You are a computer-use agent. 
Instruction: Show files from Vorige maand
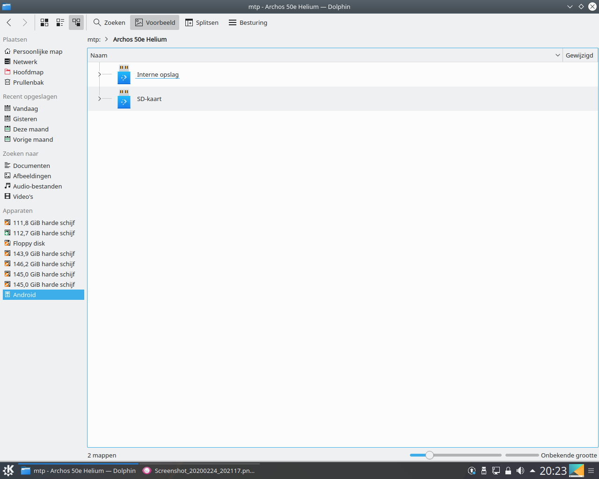[x=44, y=139]
